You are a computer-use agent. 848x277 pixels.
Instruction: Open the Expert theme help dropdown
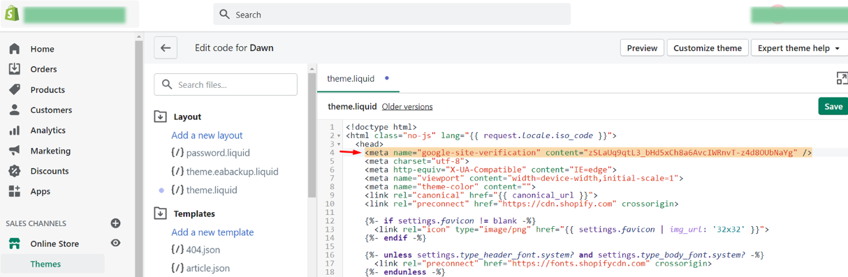[799, 48]
